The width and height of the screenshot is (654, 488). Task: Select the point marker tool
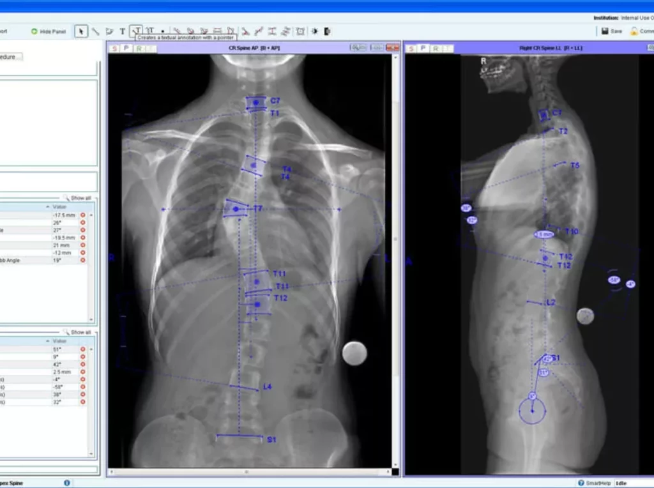163,31
